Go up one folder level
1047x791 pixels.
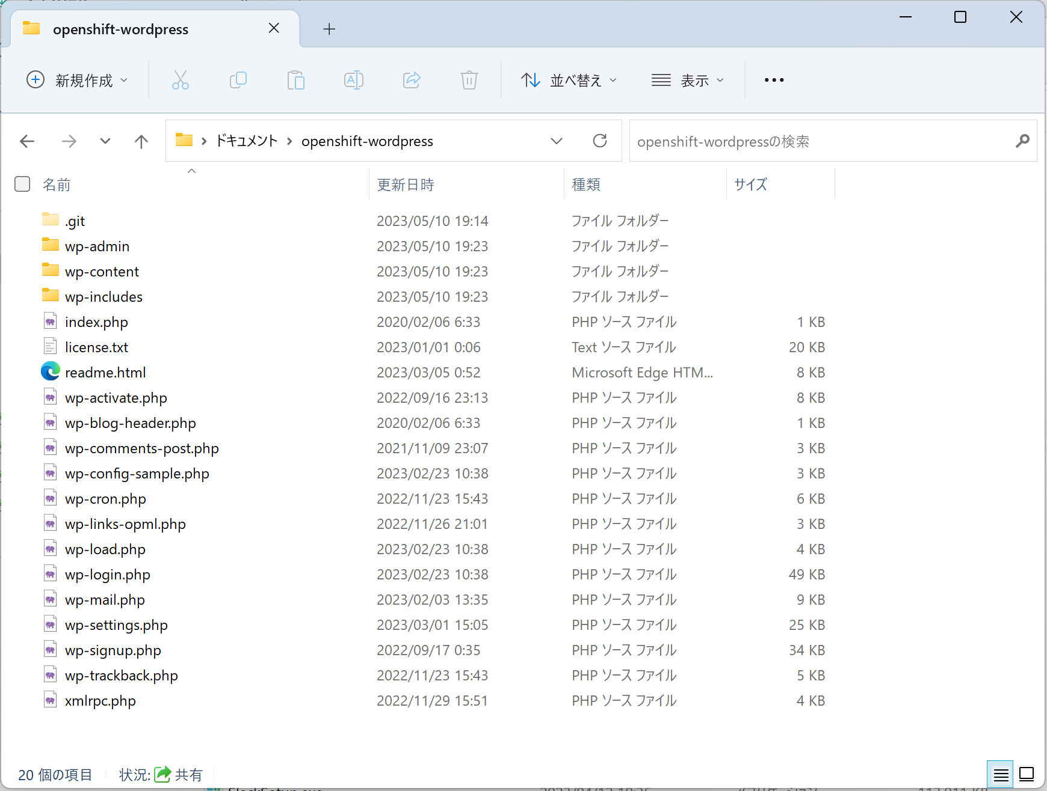[x=141, y=141]
